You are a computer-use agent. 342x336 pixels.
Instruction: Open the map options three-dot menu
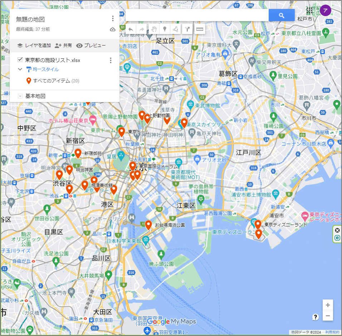point(113,18)
